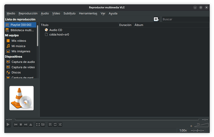
Task: Open the Vídeo menu
Action: pos(56,14)
